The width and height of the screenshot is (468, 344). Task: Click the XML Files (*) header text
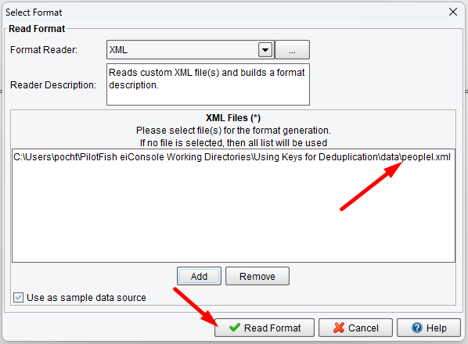[x=233, y=118]
